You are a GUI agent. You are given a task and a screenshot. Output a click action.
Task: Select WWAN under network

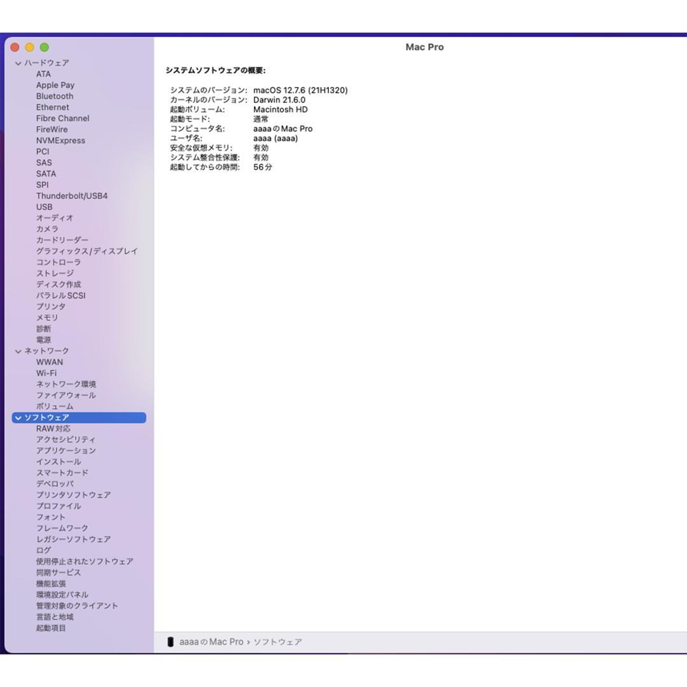pos(50,363)
